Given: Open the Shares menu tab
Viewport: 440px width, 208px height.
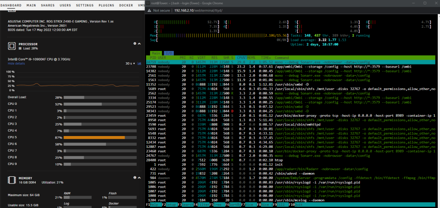Looking at the screenshot, I should coord(48,5).
